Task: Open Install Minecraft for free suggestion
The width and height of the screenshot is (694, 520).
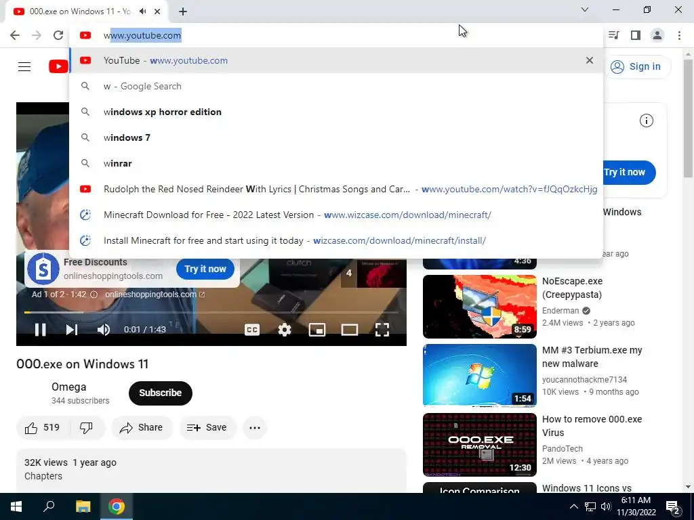Action: [336, 240]
